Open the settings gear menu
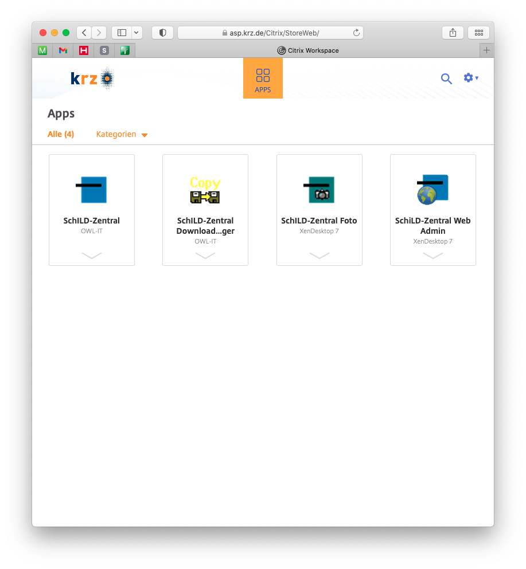Viewport: 526px width, 569px height. 470,78
